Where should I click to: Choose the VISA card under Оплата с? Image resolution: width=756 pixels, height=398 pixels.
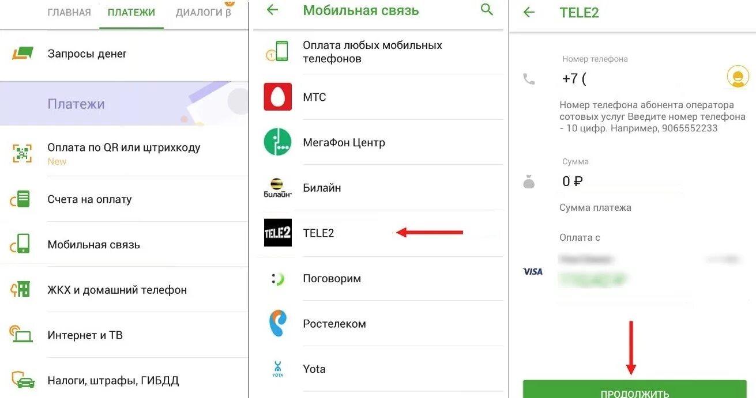(x=631, y=271)
